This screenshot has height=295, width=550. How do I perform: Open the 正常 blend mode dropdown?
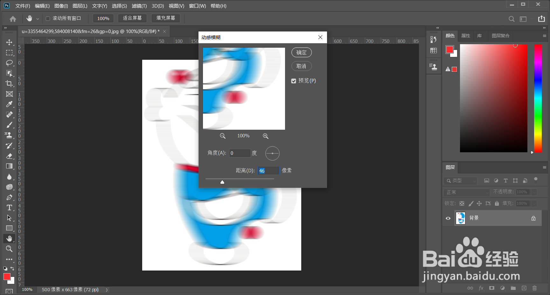coord(467,192)
